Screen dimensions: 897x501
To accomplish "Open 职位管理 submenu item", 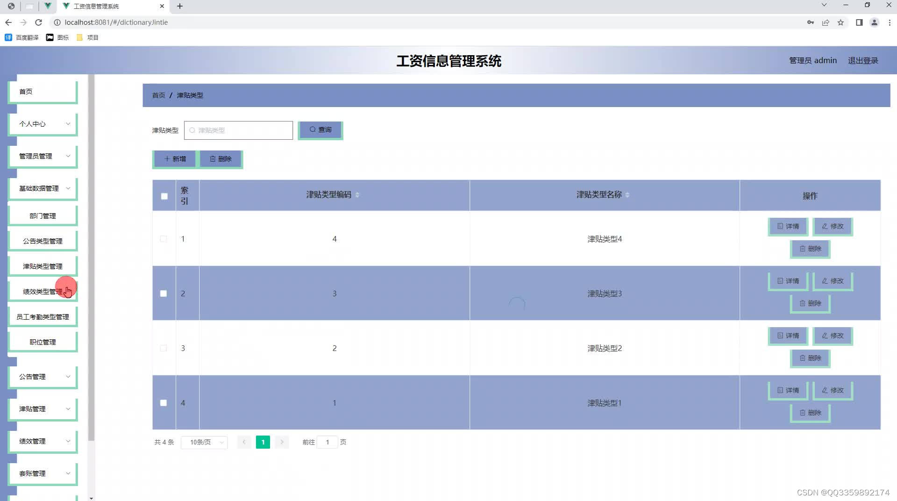I will [x=43, y=342].
